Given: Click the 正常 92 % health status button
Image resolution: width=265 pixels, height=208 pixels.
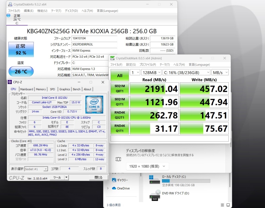Looking at the screenshot, I should pyautogui.click(x=21, y=49).
